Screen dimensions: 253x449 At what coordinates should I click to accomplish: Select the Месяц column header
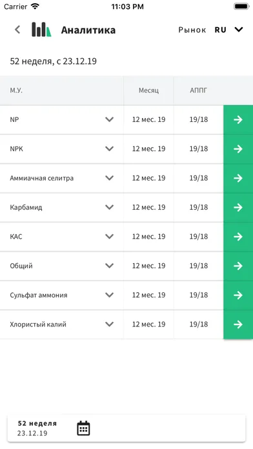point(148,90)
